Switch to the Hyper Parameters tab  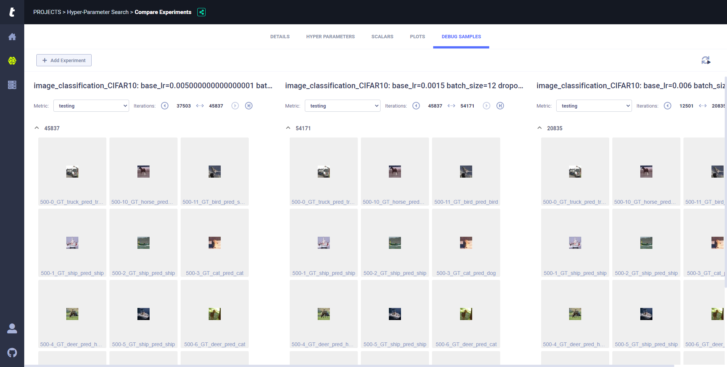[x=330, y=37]
